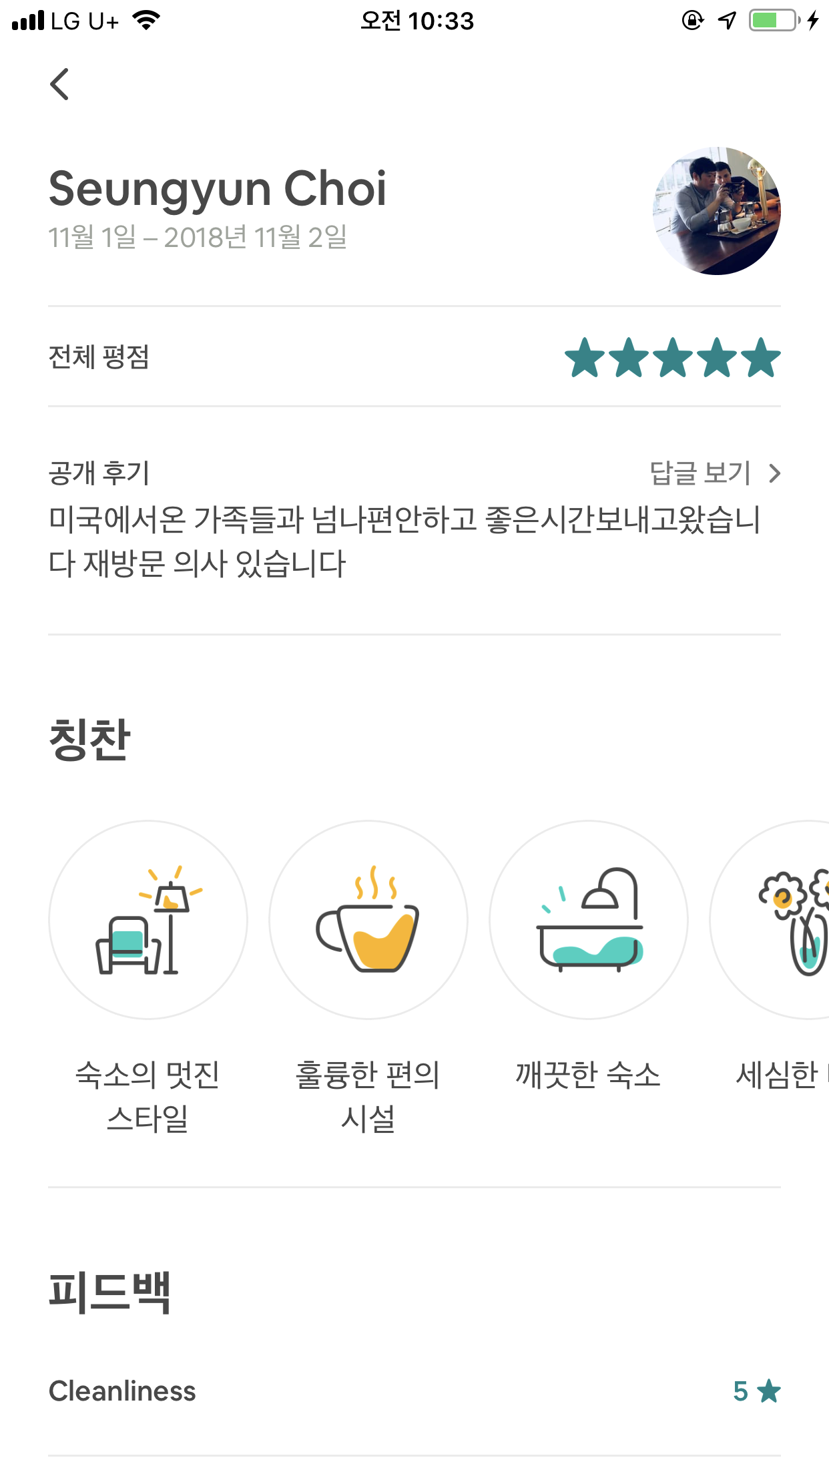Open 답글 보기 link
Viewport: 829px width, 1474px height.
point(701,473)
